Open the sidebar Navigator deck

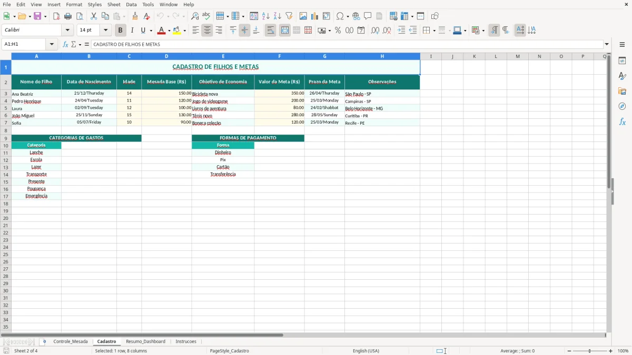coord(622,106)
